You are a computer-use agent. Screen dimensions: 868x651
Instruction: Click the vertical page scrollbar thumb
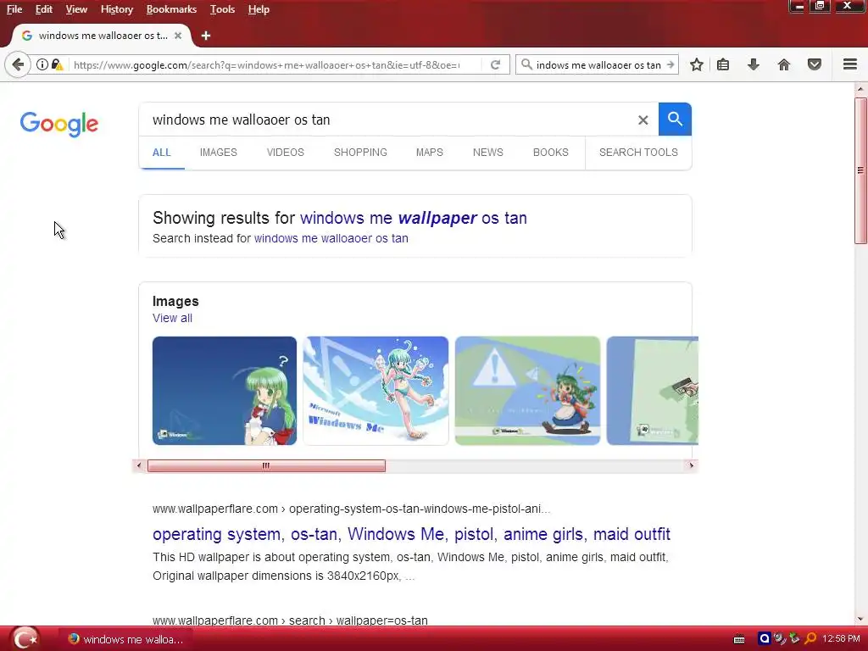tap(860, 170)
